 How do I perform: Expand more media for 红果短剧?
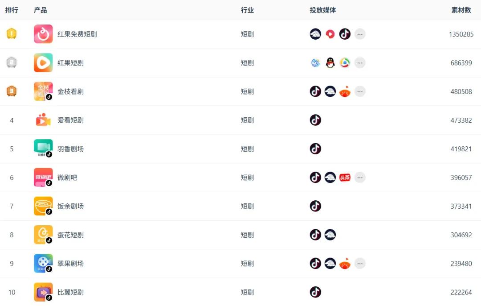[360, 63]
